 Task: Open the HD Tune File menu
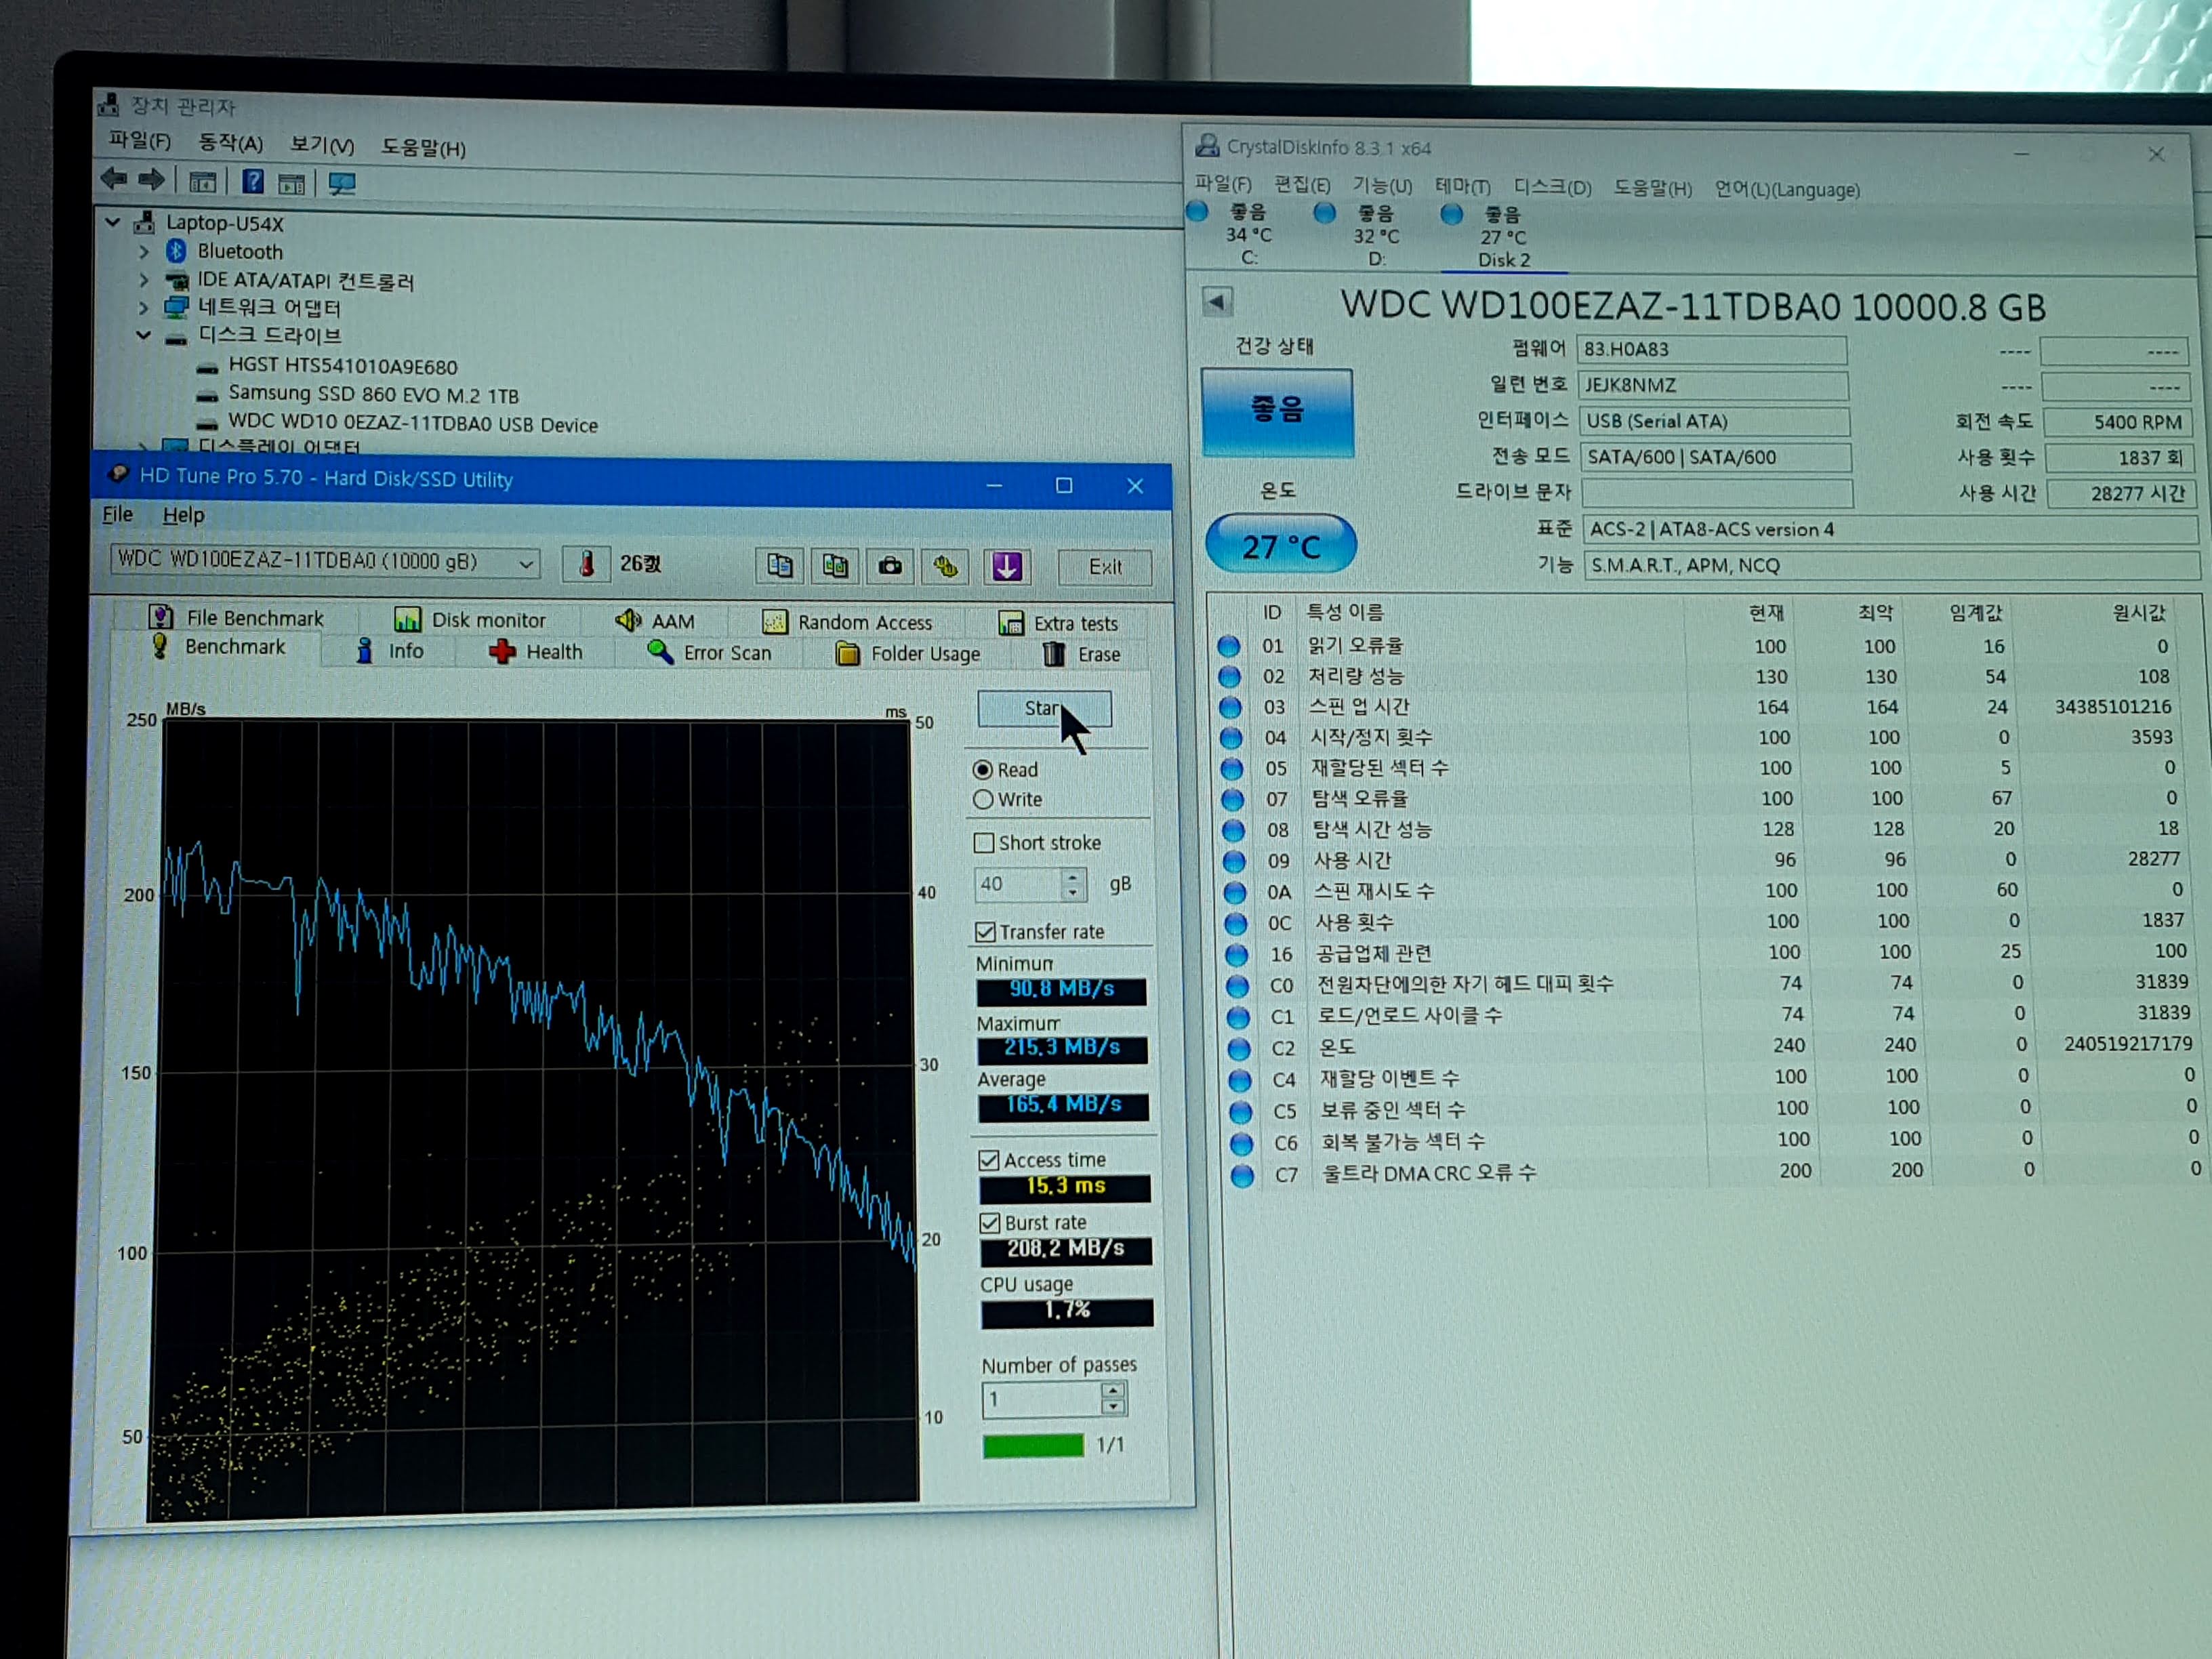[x=117, y=514]
